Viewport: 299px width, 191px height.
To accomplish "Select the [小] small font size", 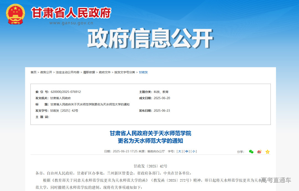I will (194, 151).
